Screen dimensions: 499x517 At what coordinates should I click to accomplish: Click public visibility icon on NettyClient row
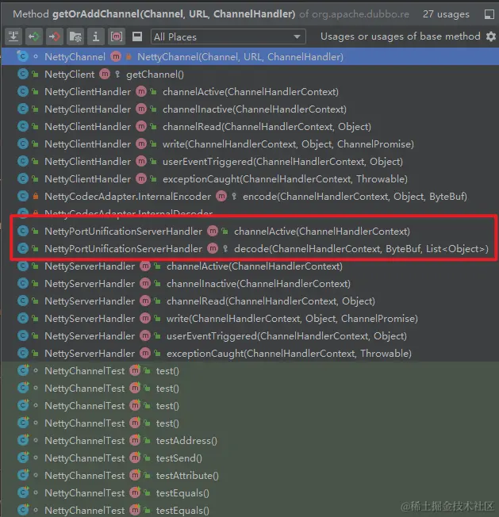[x=35, y=75]
